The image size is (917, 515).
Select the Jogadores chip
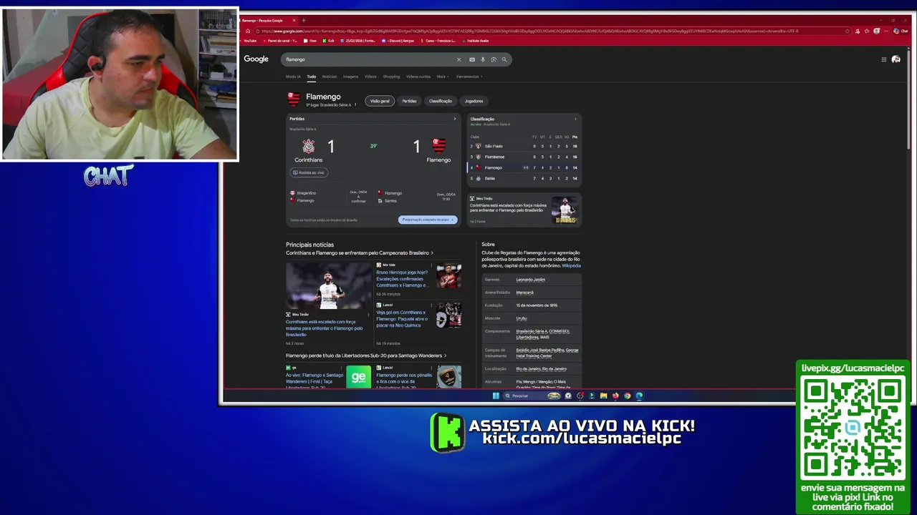coord(474,101)
